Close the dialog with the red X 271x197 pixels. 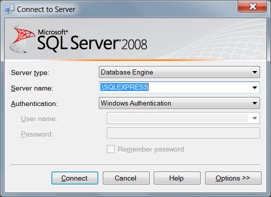[253, 6]
